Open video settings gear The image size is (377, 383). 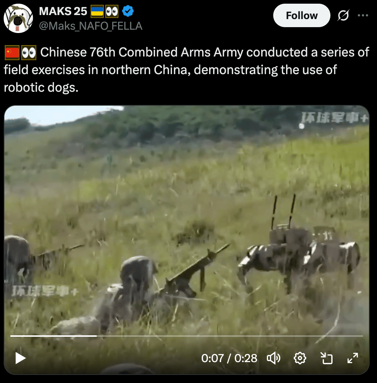point(300,358)
